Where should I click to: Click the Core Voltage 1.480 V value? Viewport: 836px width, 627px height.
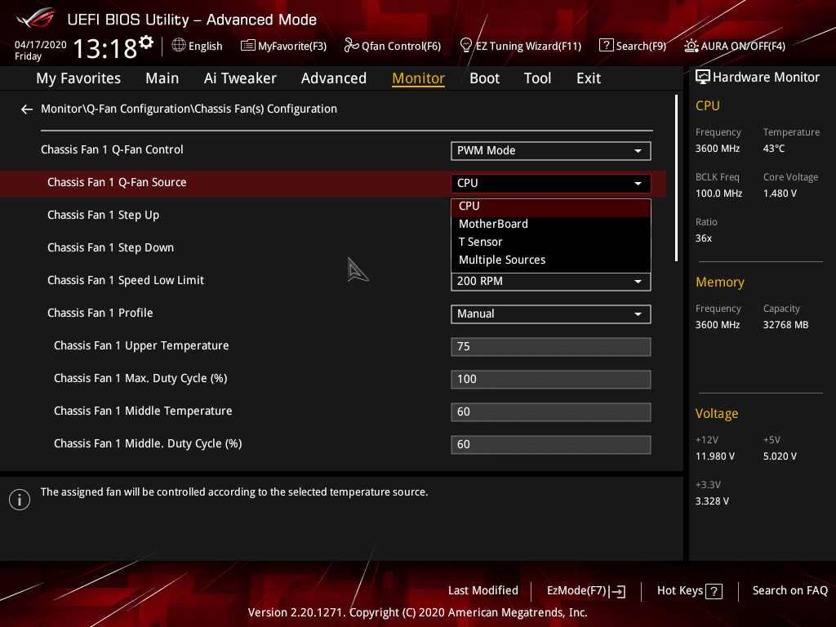click(780, 193)
